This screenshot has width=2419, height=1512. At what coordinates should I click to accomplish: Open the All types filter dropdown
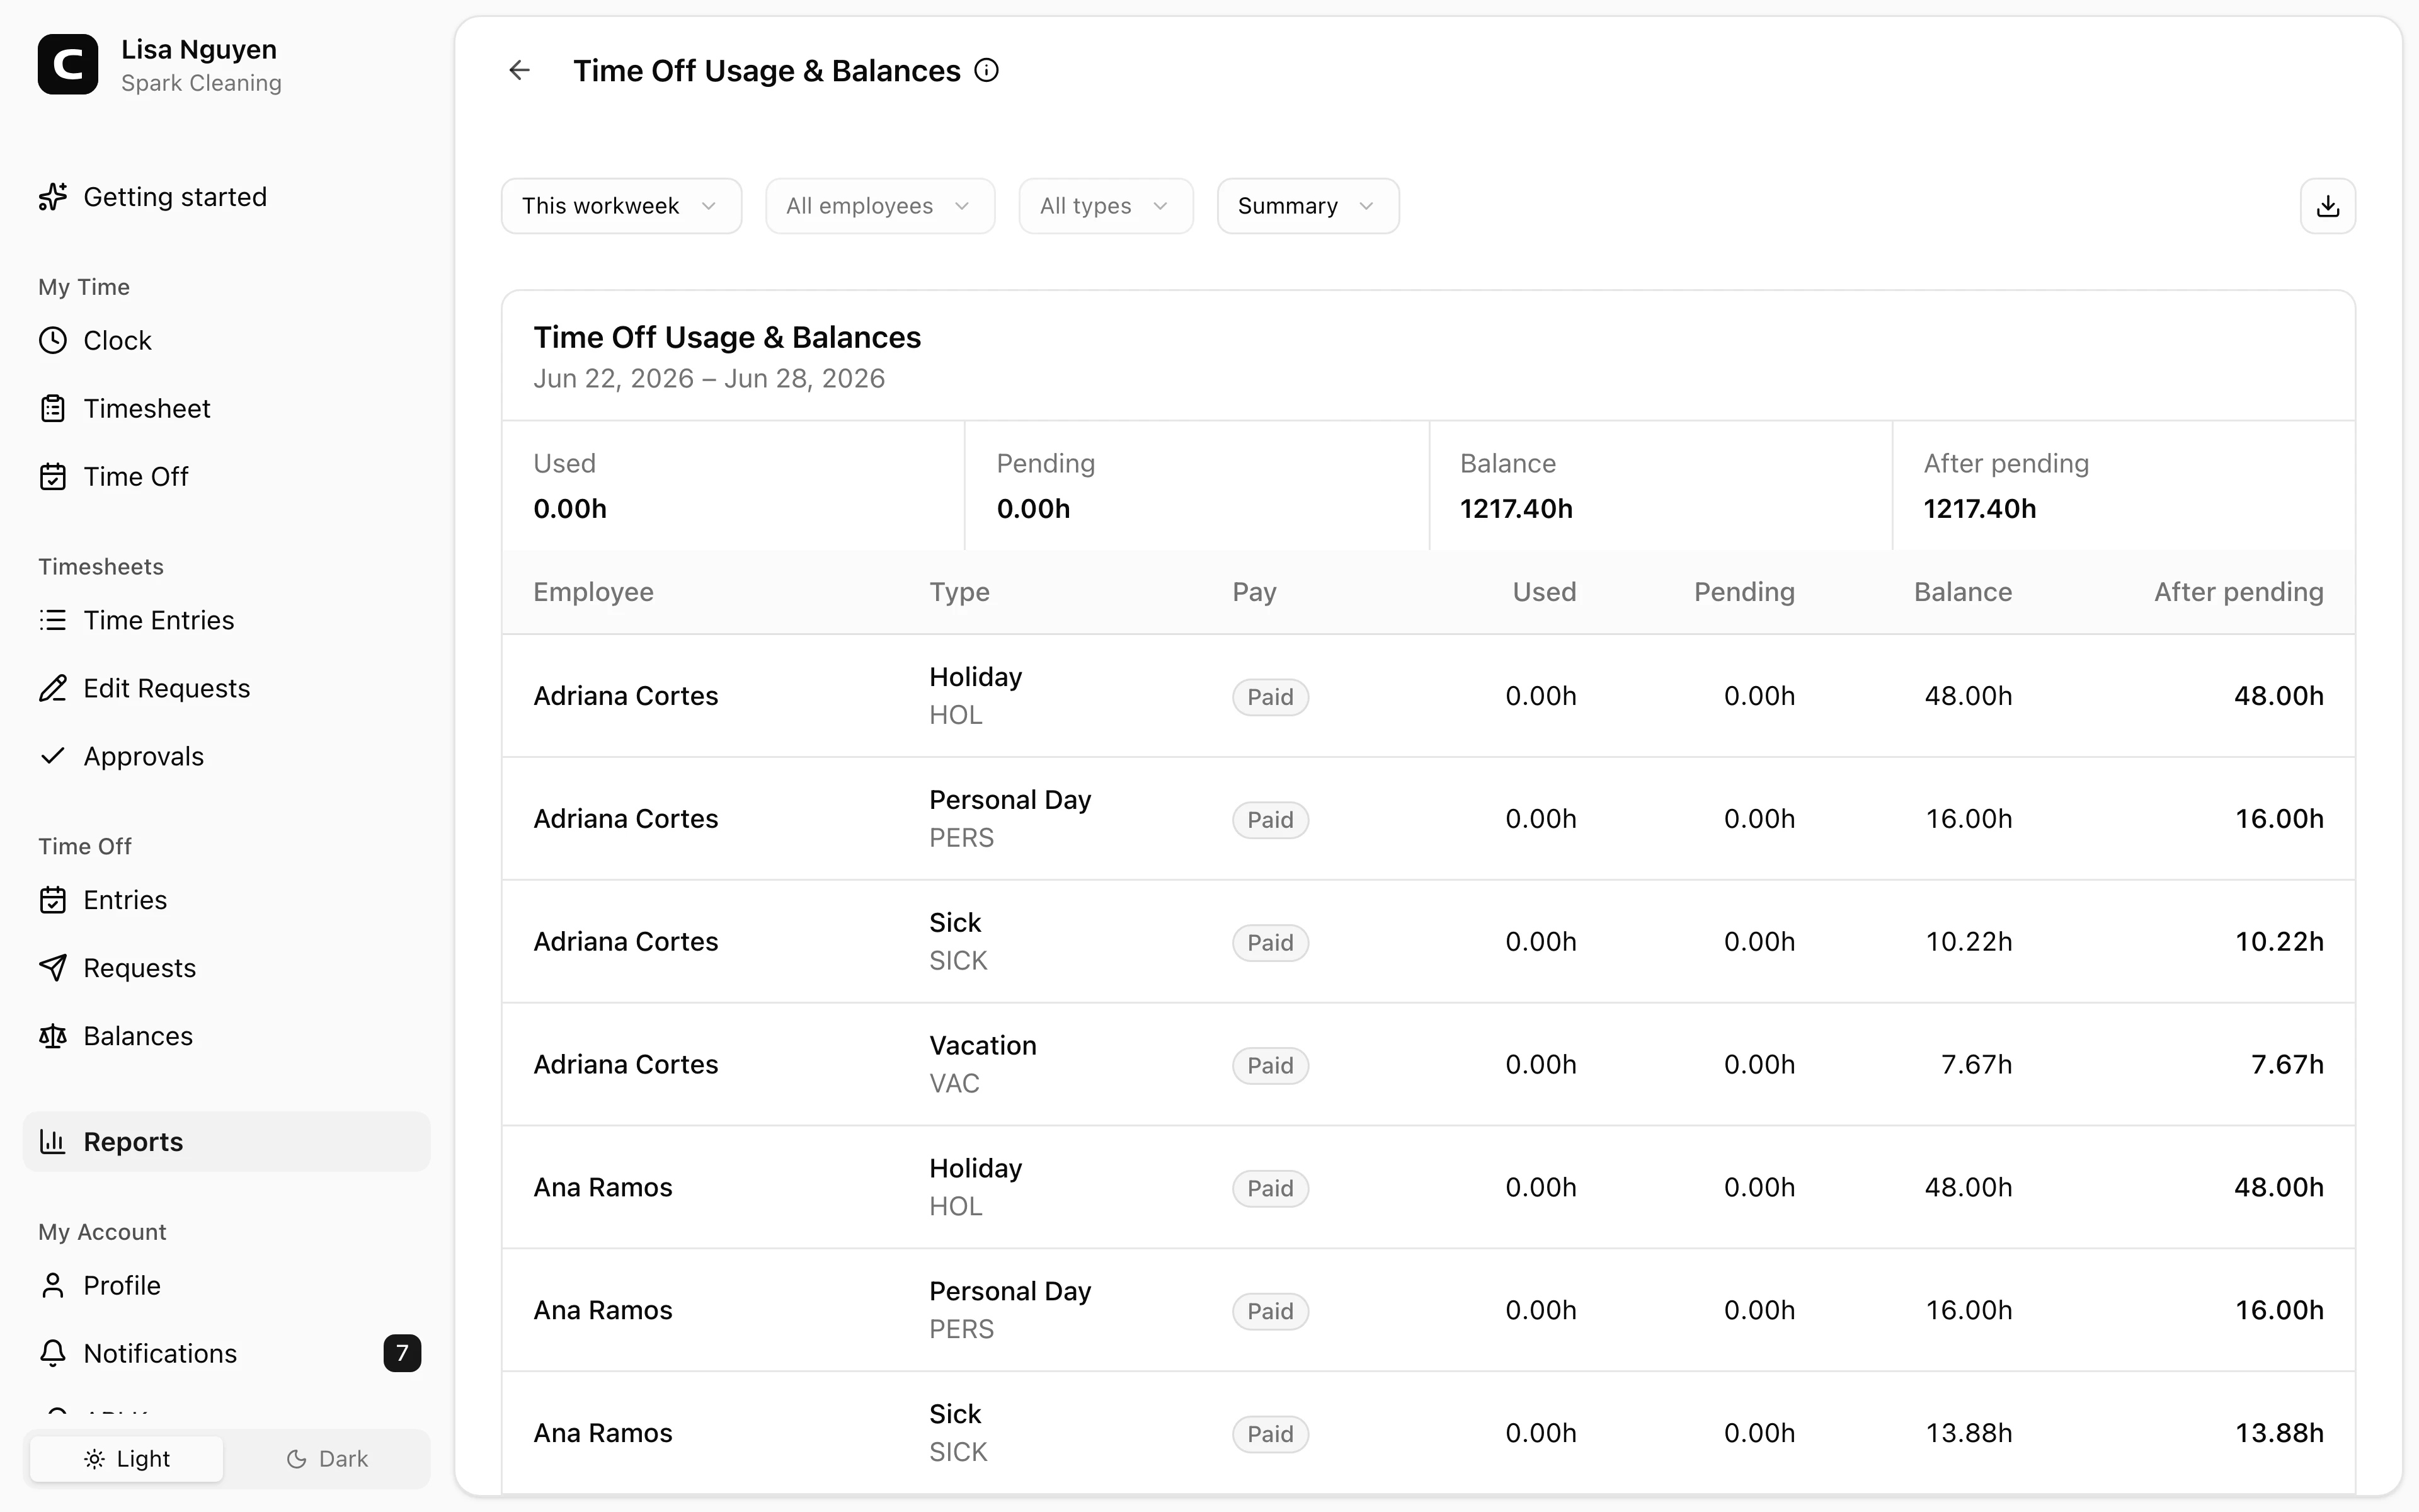[1106, 206]
